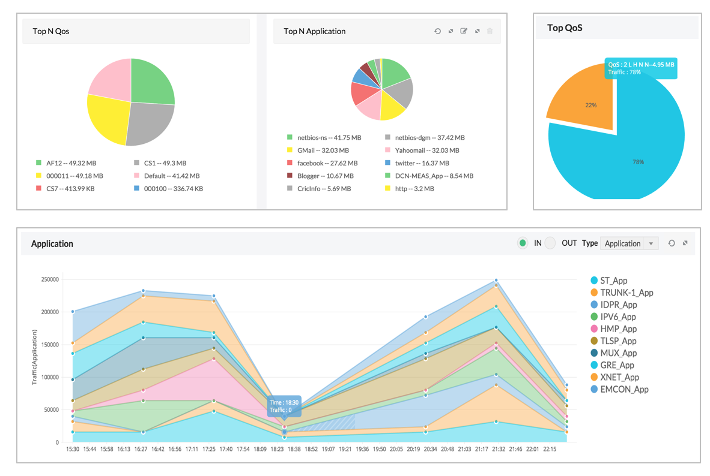Viewport: 710px width, 476px height.
Task: Click the expand icon next to the trash icon
Action: pyautogui.click(x=478, y=31)
